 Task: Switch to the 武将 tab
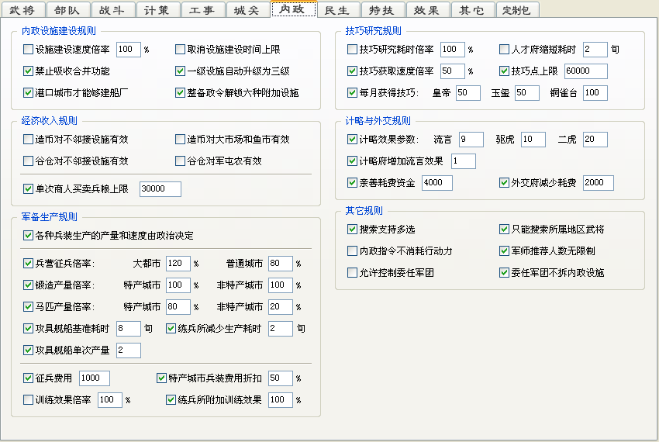tap(22, 10)
